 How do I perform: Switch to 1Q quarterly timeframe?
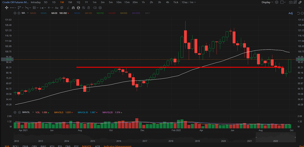tap(78, 2)
